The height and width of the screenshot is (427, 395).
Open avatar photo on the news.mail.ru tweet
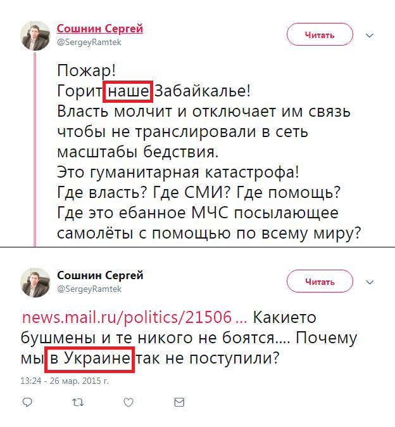(x=35, y=282)
